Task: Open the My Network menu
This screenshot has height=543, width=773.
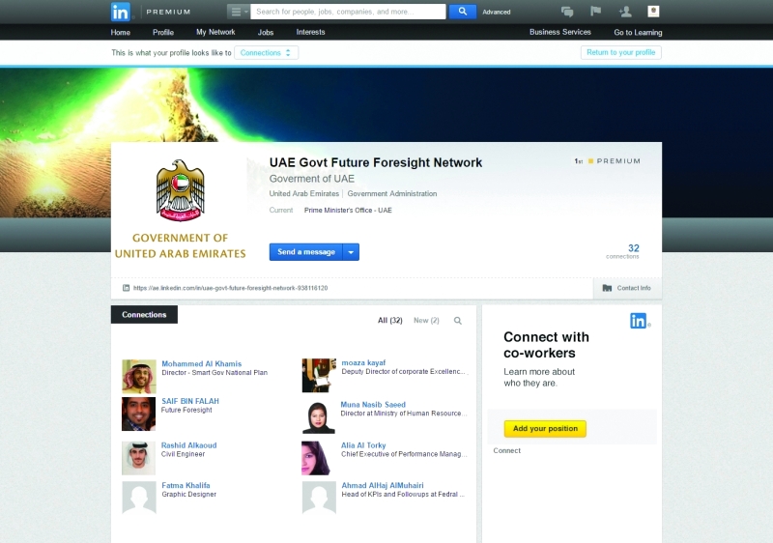Action: (215, 32)
